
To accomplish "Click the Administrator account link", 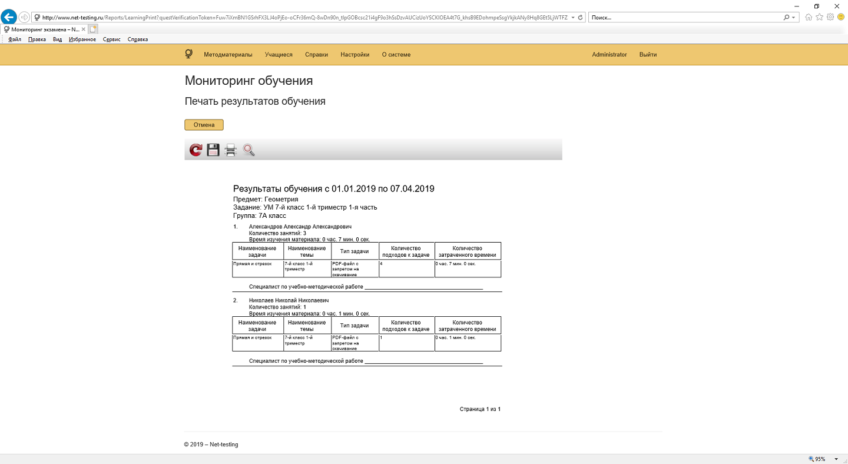I will [609, 54].
